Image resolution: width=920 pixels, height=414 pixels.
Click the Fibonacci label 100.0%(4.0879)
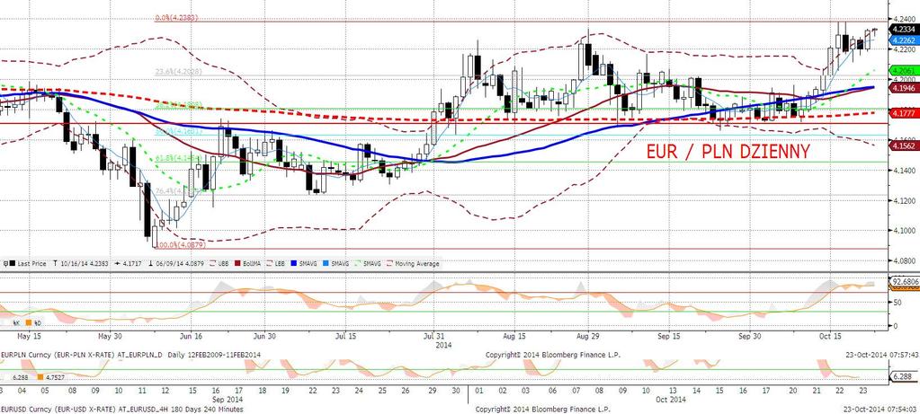(x=179, y=245)
